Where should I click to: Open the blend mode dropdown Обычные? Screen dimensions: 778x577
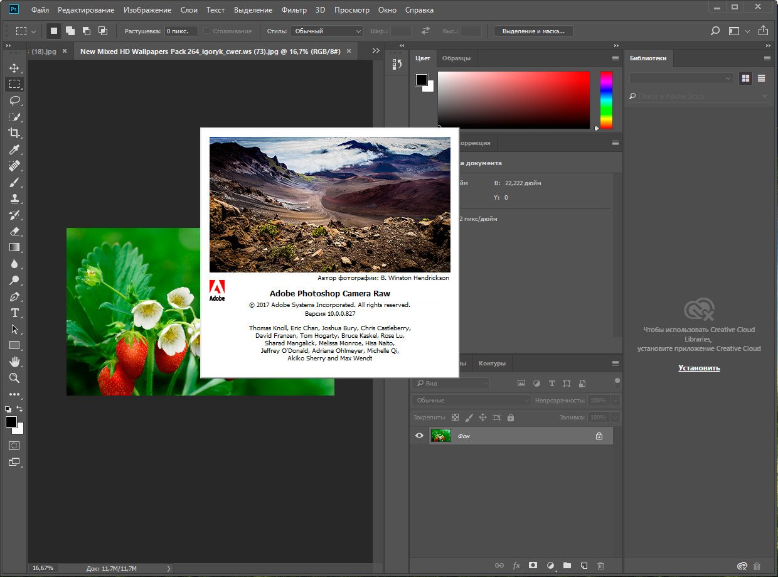(472, 400)
